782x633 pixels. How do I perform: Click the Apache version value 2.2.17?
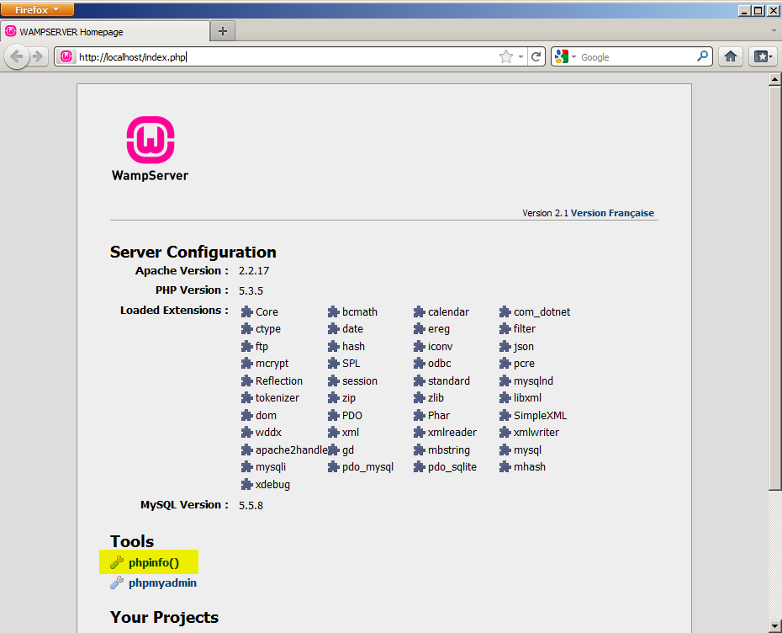tap(254, 270)
